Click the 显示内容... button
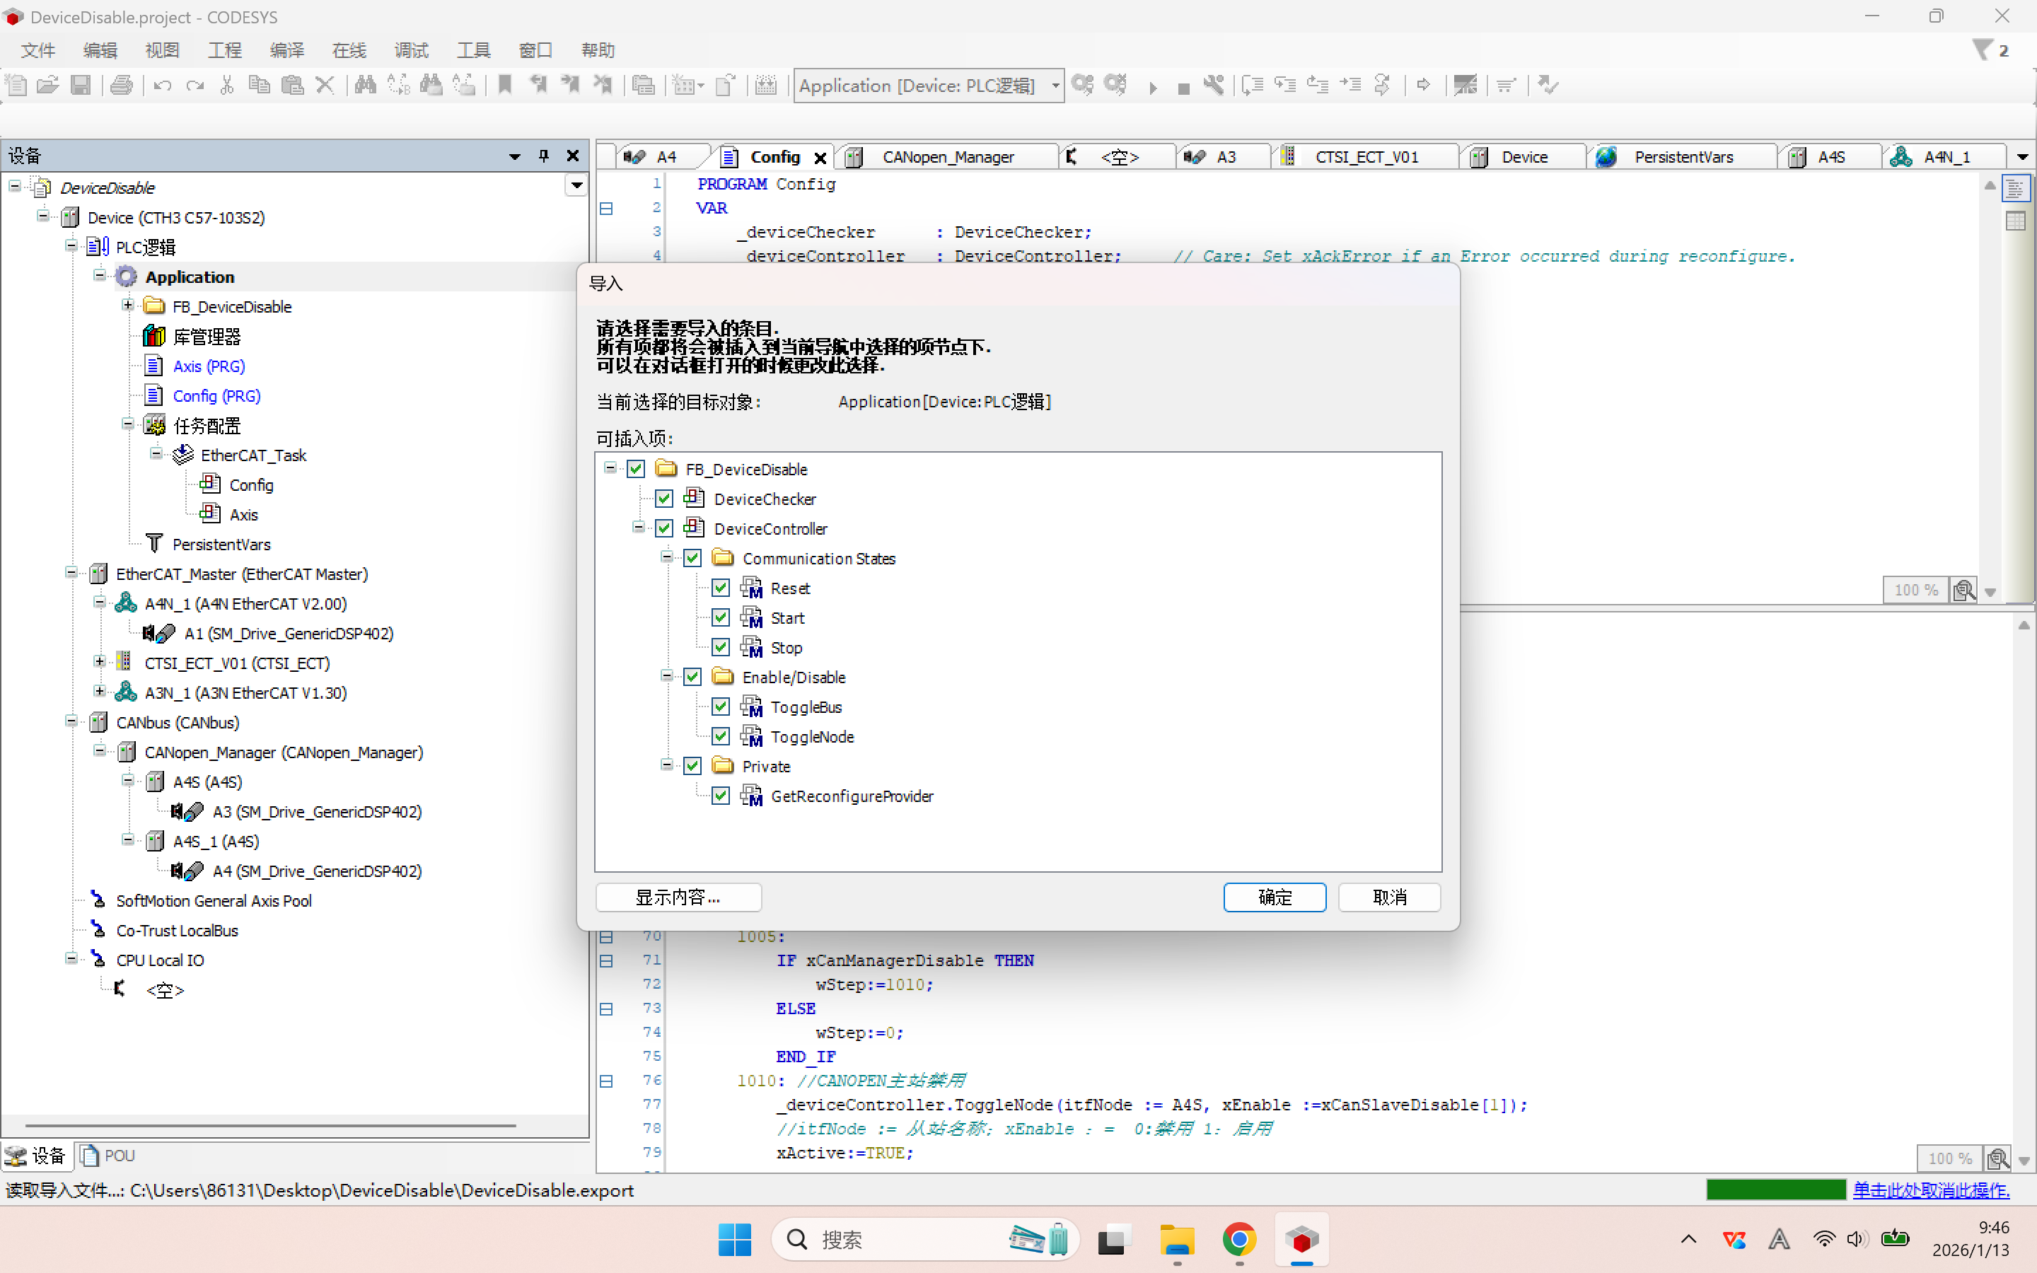This screenshot has height=1273, width=2037. click(x=678, y=897)
